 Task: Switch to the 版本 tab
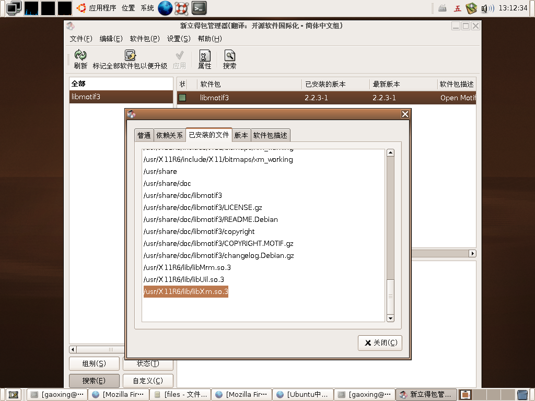[241, 135]
